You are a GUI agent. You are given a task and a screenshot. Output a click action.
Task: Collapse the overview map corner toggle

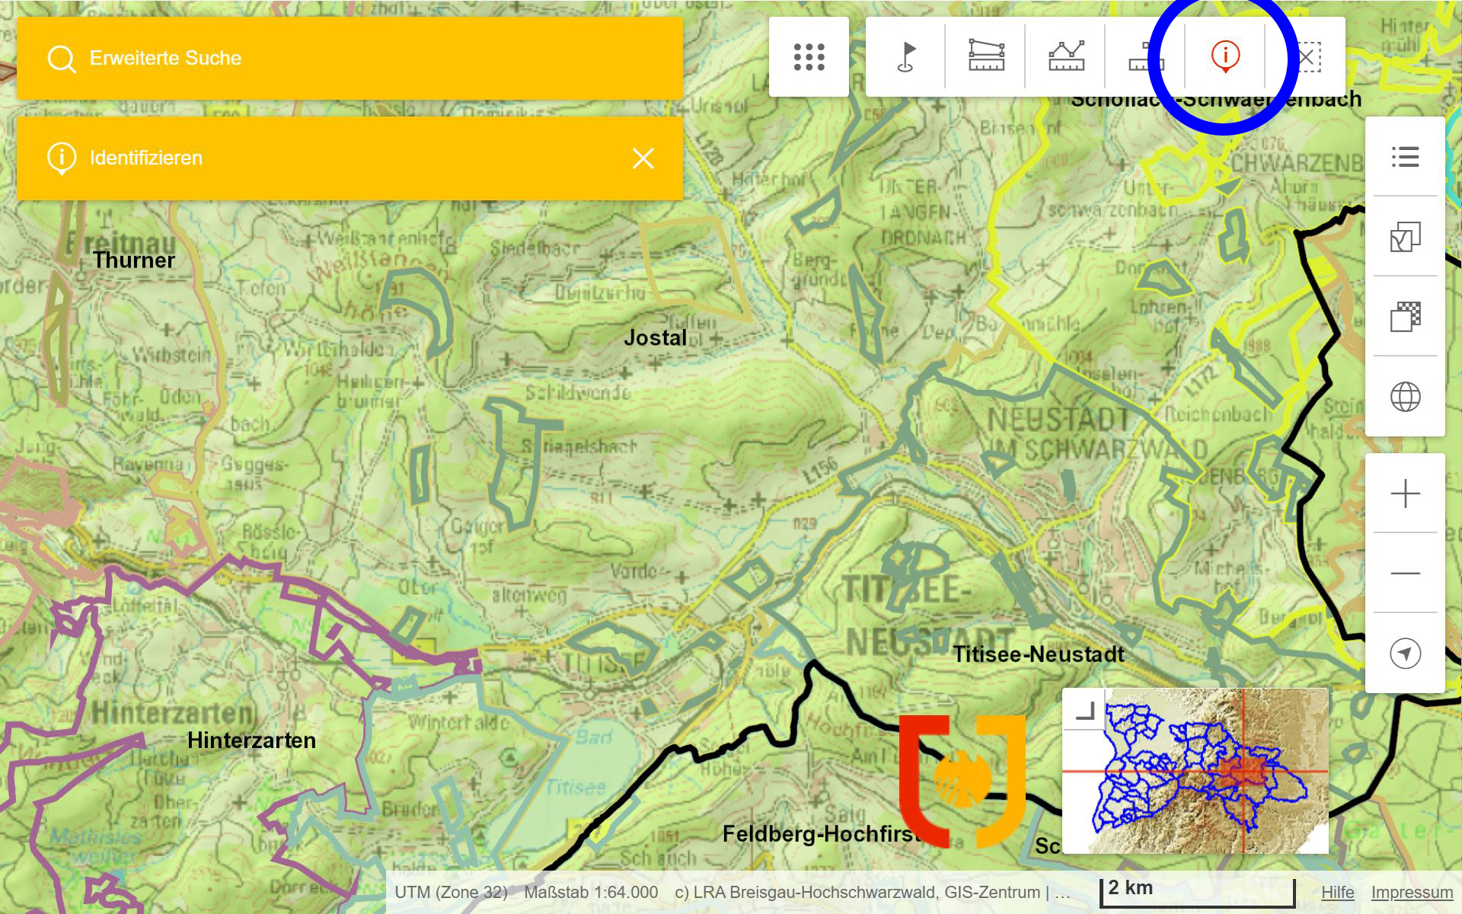point(1084,711)
